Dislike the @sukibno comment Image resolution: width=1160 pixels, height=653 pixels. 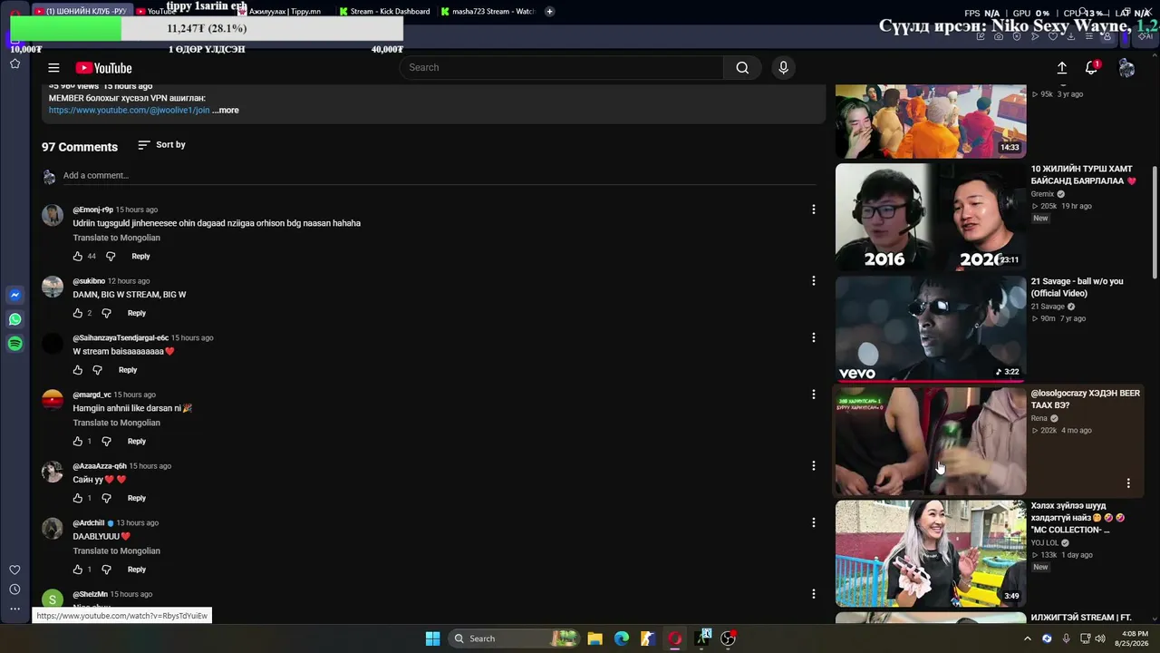coord(106,313)
